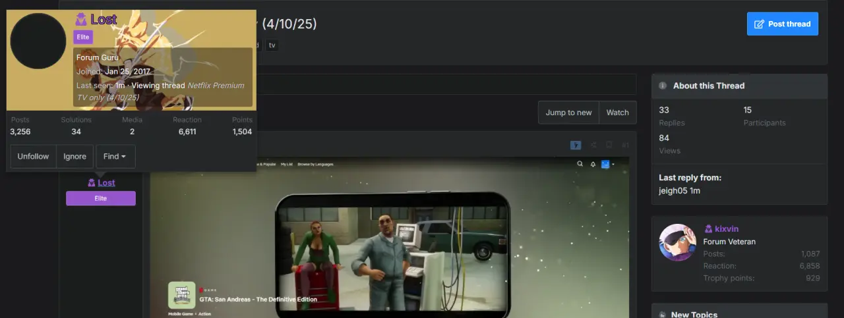
Task: Click the share icon on post #1
Action: [593, 145]
